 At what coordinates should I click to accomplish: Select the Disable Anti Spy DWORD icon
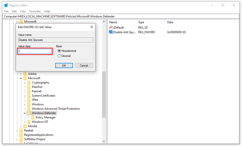click(x=111, y=32)
